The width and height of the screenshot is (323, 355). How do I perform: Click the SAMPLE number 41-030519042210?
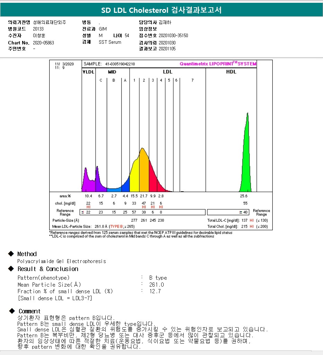point(120,64)
